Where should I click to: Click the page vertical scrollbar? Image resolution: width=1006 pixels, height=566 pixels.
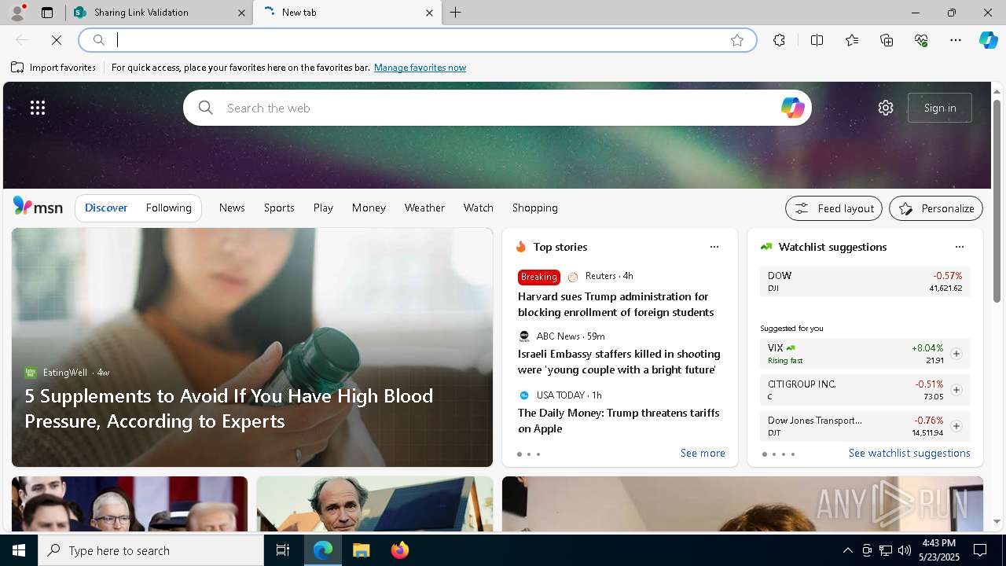tap(997, 200)
